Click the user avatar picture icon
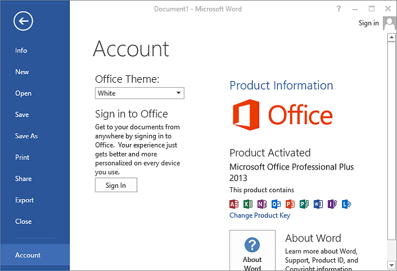397x271 pixels. (390, 23)
